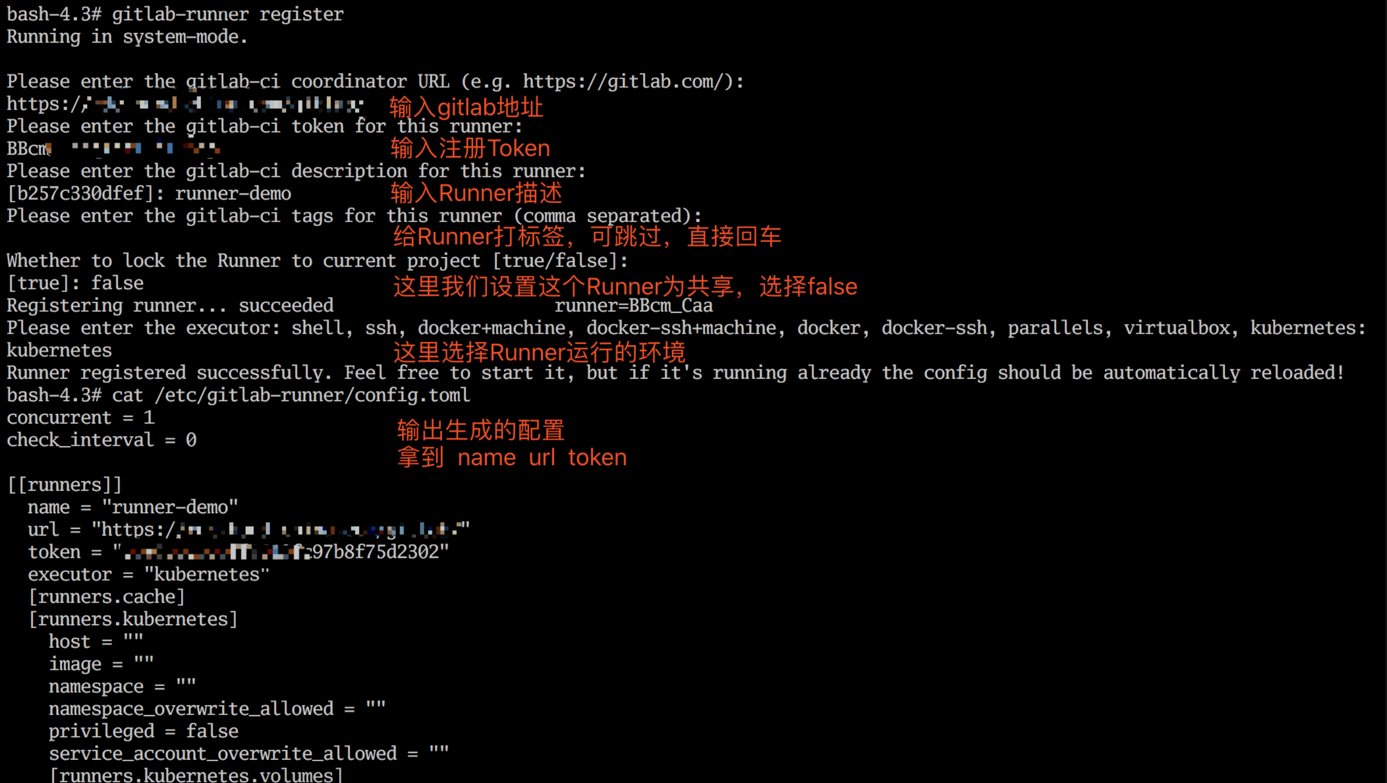This screenshot has height=783, width=1387.
Task: Click the '拿到 name url token' annotation
Action: [x=512, y=457]
